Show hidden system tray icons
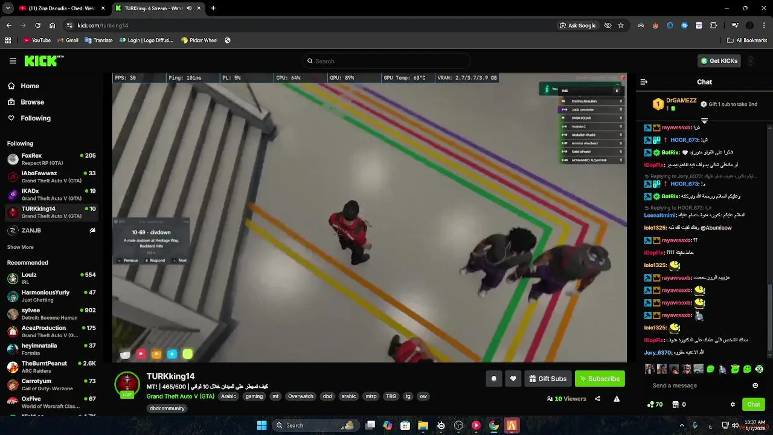The width and height of the screenshot is (773, 435). [x=682, y=425]
